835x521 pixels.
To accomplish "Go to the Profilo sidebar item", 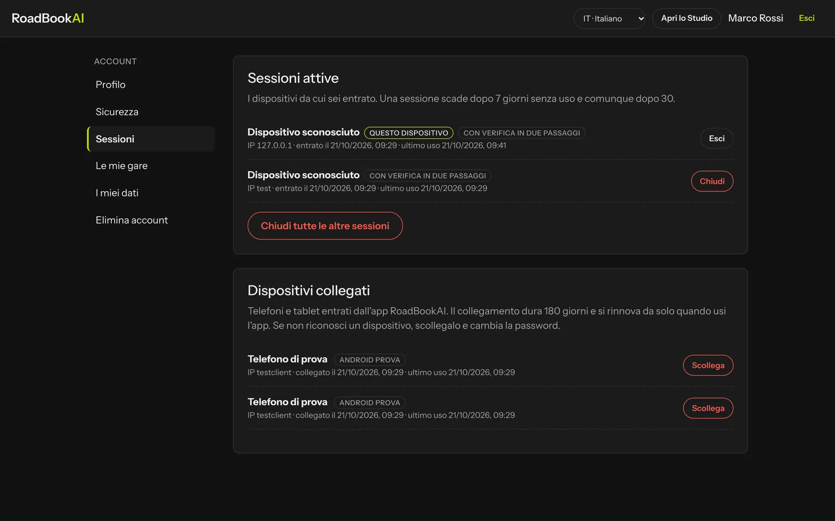I will pyautogui.click(x=151, y=84).
